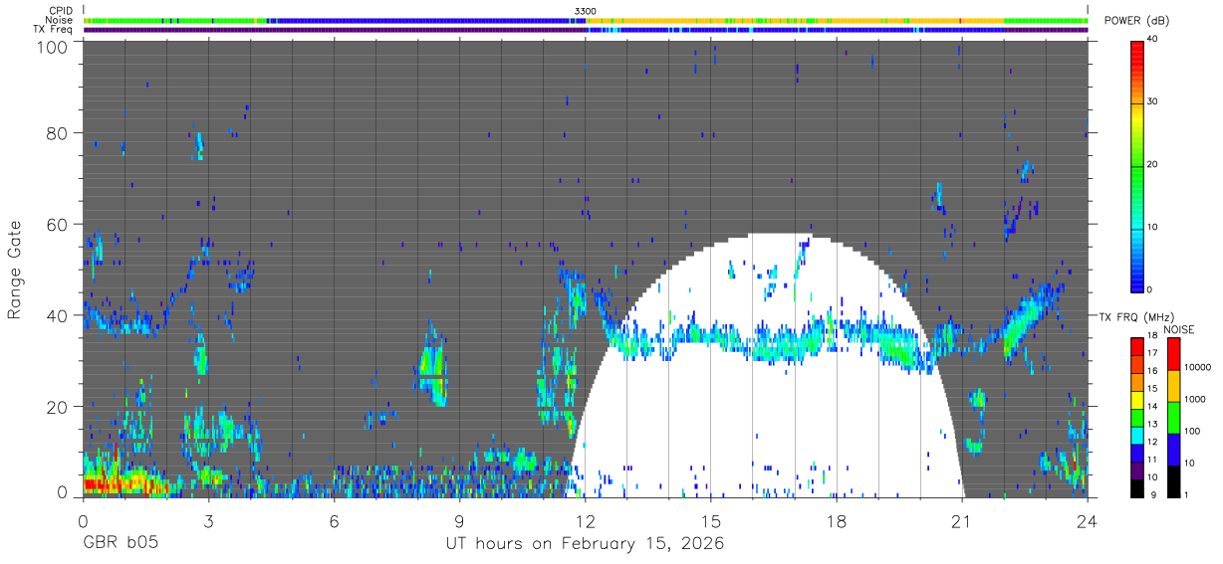Click x-axis tick label '3'
This screenshot has width=1223, height=564.
(x=208, y=521)
